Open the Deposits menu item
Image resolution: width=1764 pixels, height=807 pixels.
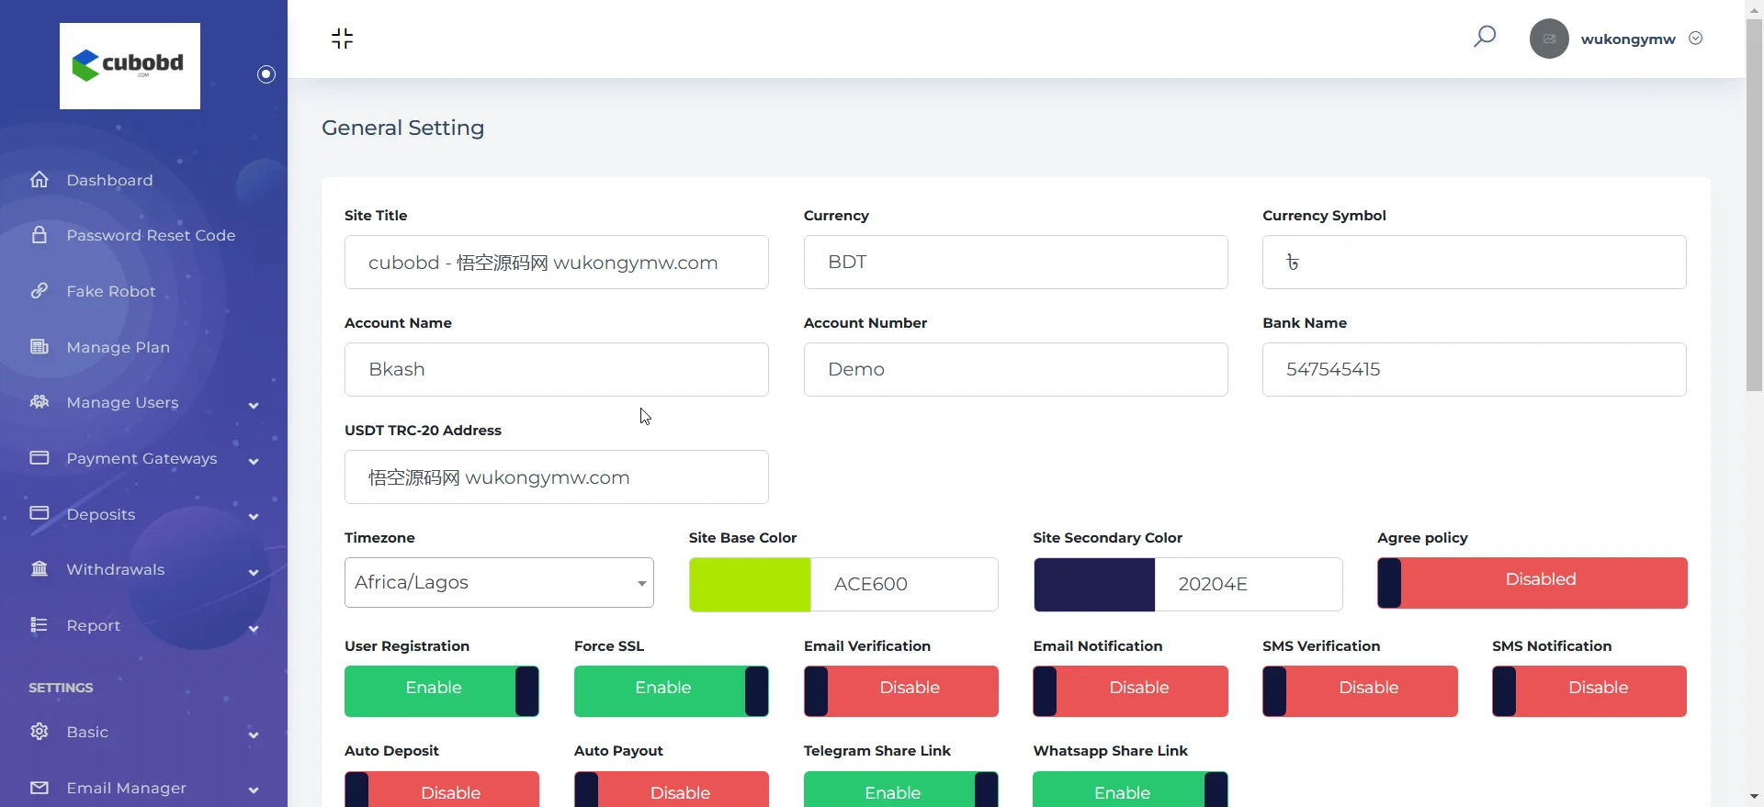tap(101, 514)
